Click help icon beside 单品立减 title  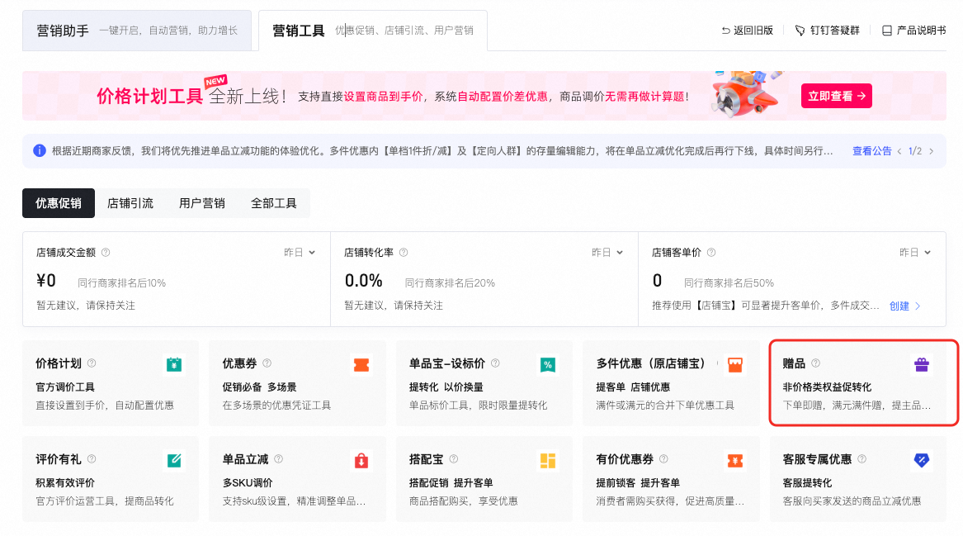pyautogui.click(x=279, y=458)
